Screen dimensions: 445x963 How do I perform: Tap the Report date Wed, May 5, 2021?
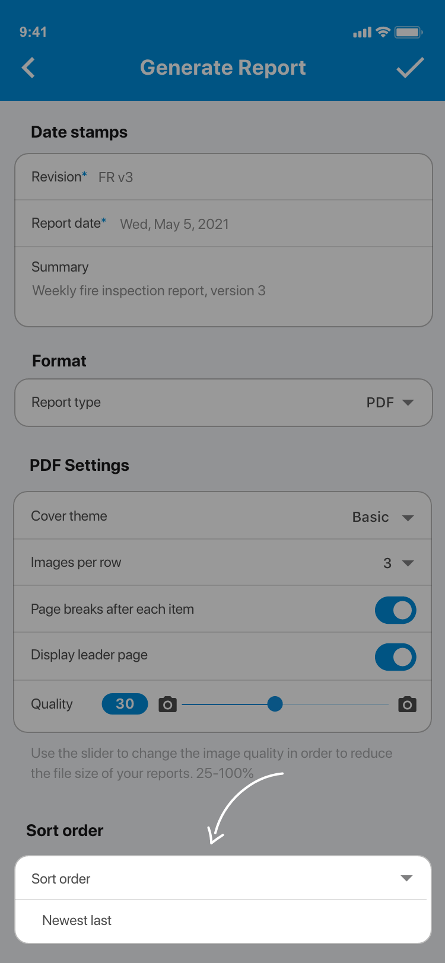click(174, 224)
